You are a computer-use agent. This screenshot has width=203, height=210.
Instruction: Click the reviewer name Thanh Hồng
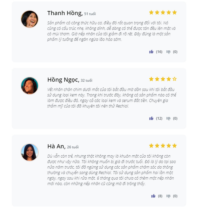65,13
